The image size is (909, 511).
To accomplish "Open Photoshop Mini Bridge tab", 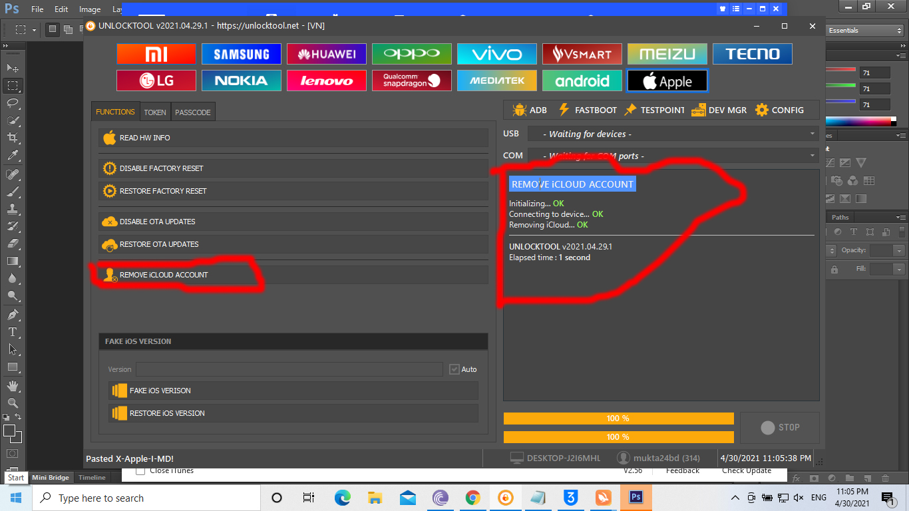I will click(51, 478).
